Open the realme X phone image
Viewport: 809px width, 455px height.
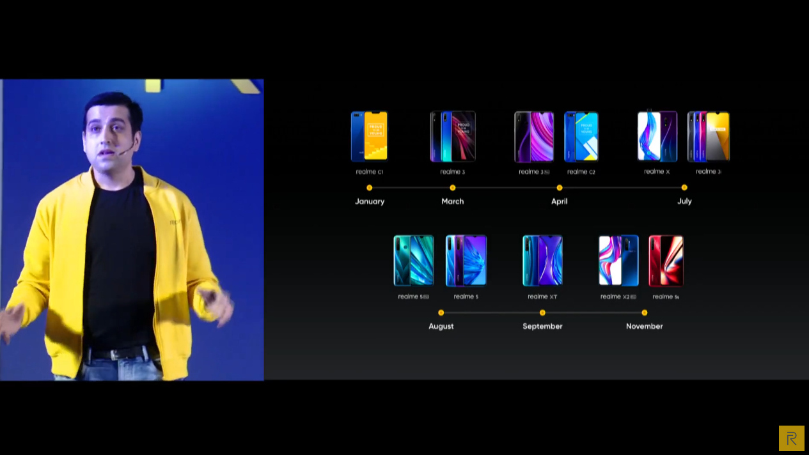657,136
